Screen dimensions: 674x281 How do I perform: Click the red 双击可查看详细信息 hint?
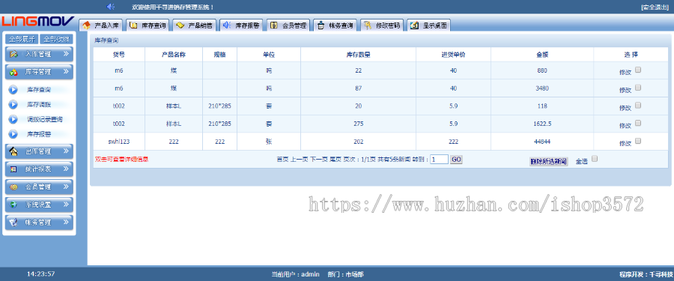click(x=121, y=159)
